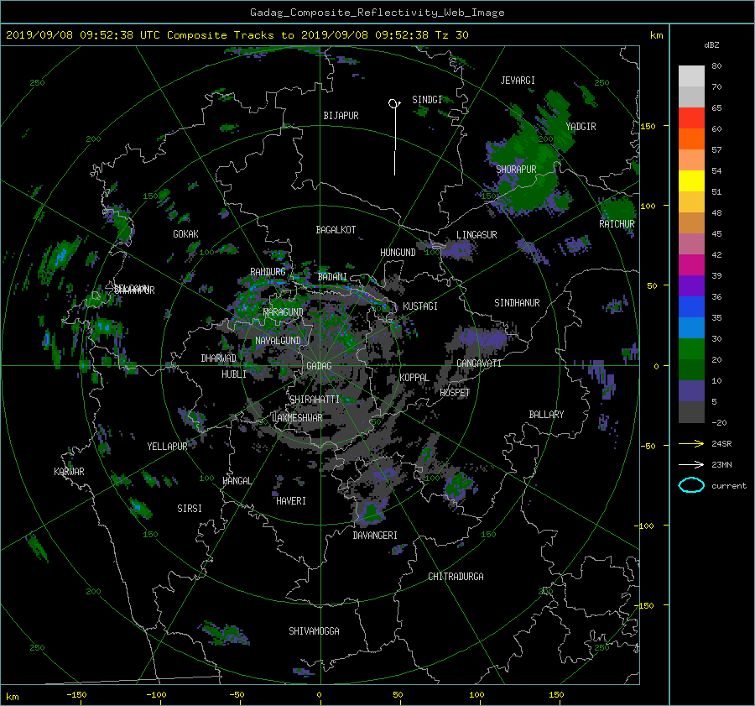This screenshot has width=755, height=706.
Task: Click the 100 tick on bottom km axis
Action: click(x=476, y=695)
